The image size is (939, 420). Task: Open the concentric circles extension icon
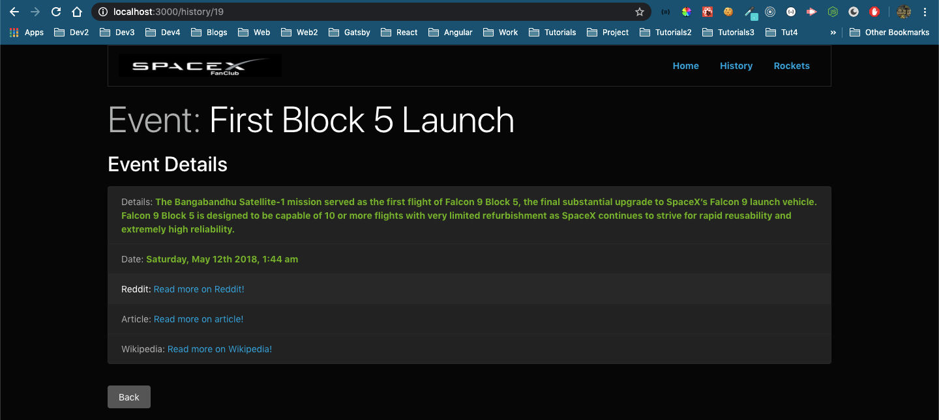[770, 12]
